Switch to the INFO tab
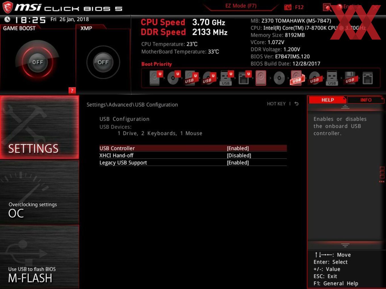Screen dimensions: 386x289 coord(366,100)
